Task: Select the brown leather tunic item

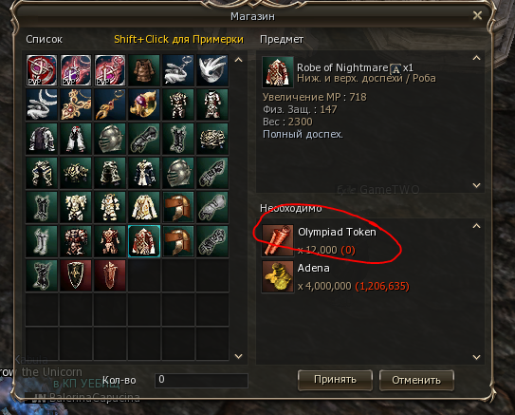Action: point(144,70)
